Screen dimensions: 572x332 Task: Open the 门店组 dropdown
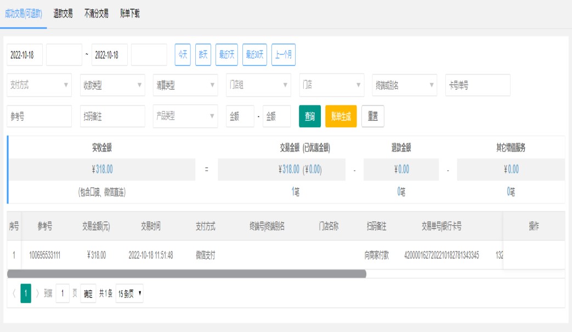pos(258,86)
